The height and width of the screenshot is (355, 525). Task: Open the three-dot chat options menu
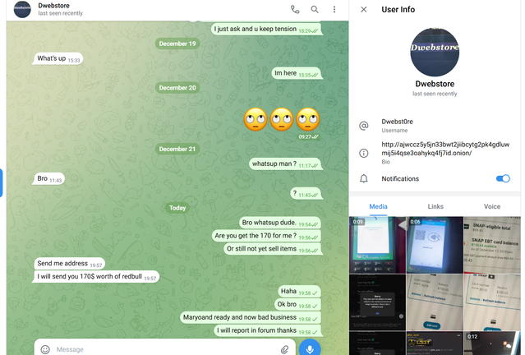[334, 10]
